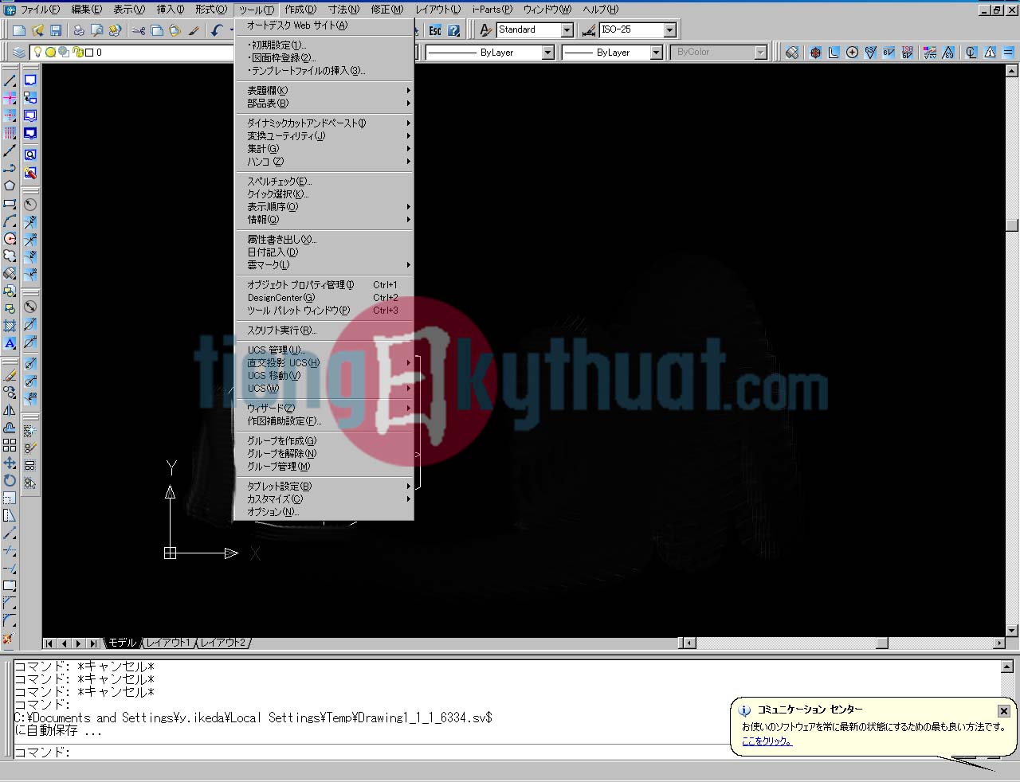Toggle the layer on/off lightbulb icon
Image resolution: width=1020 pixels, height=782 pixels.
[37, 53]
